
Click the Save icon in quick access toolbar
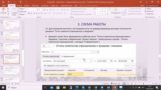tap(3, 2)
